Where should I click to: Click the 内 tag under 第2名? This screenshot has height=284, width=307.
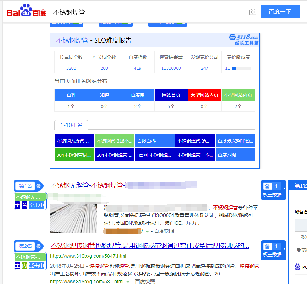pyautogui.click(x=24, y=266)
